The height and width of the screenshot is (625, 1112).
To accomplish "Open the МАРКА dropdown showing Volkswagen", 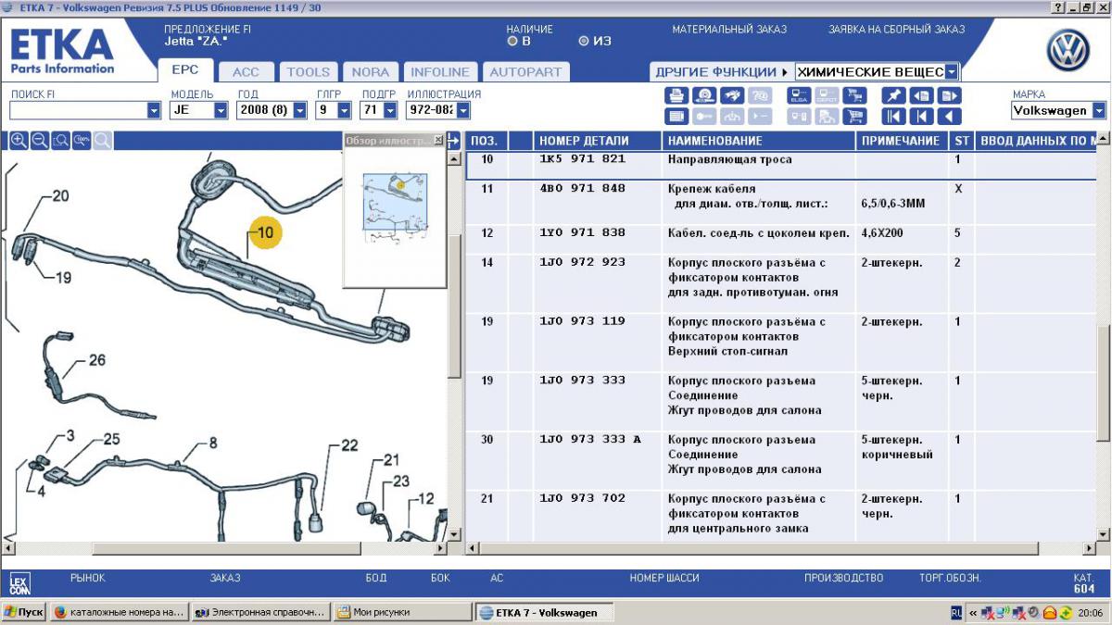I will [x=1099, y=110].
